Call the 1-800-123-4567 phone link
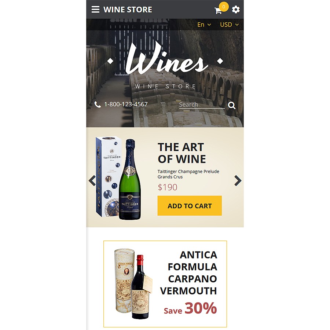 pyautogui.click(x=126, y=104)
